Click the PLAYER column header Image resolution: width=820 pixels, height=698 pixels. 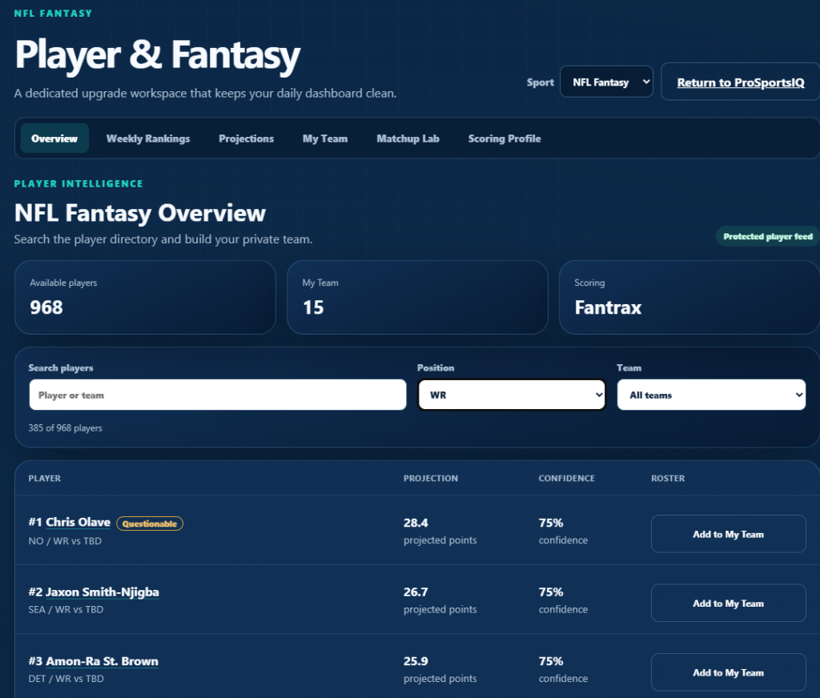point(45,478)
